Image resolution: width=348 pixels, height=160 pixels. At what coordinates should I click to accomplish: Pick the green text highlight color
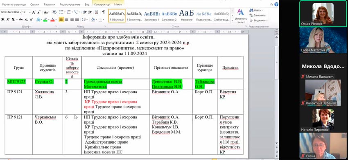[45, 20]
